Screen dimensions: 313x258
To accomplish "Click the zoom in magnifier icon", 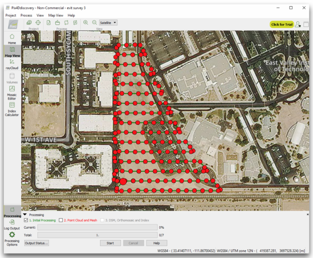I will pyautogui.click(x=86, y=23).
